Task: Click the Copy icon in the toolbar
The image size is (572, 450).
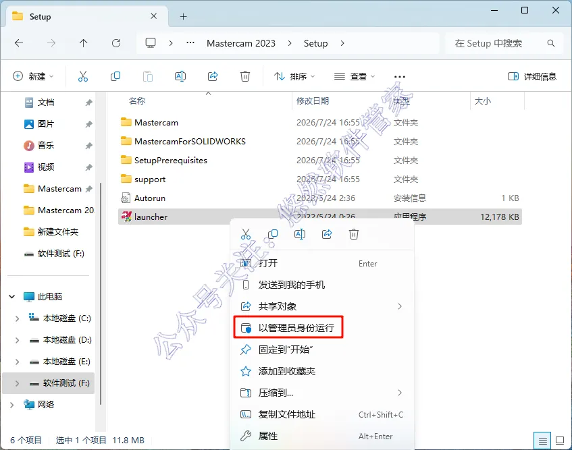Action: (115, 76)
